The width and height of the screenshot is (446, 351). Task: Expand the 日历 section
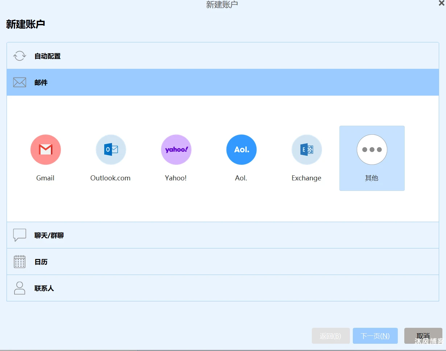pyautogui.click(x=223, y=262)
